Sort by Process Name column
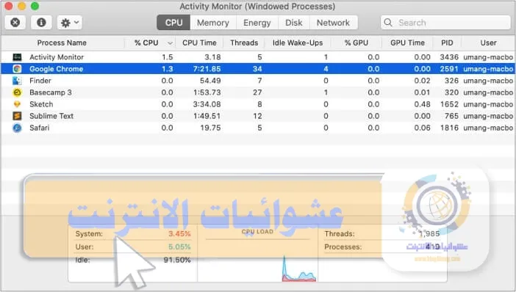Viewport: 516px width, 292px height. (x=62, y=43)
